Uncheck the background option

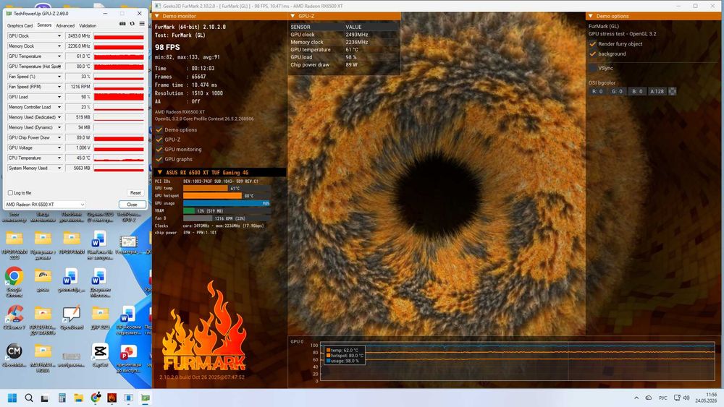pos(592,53)
